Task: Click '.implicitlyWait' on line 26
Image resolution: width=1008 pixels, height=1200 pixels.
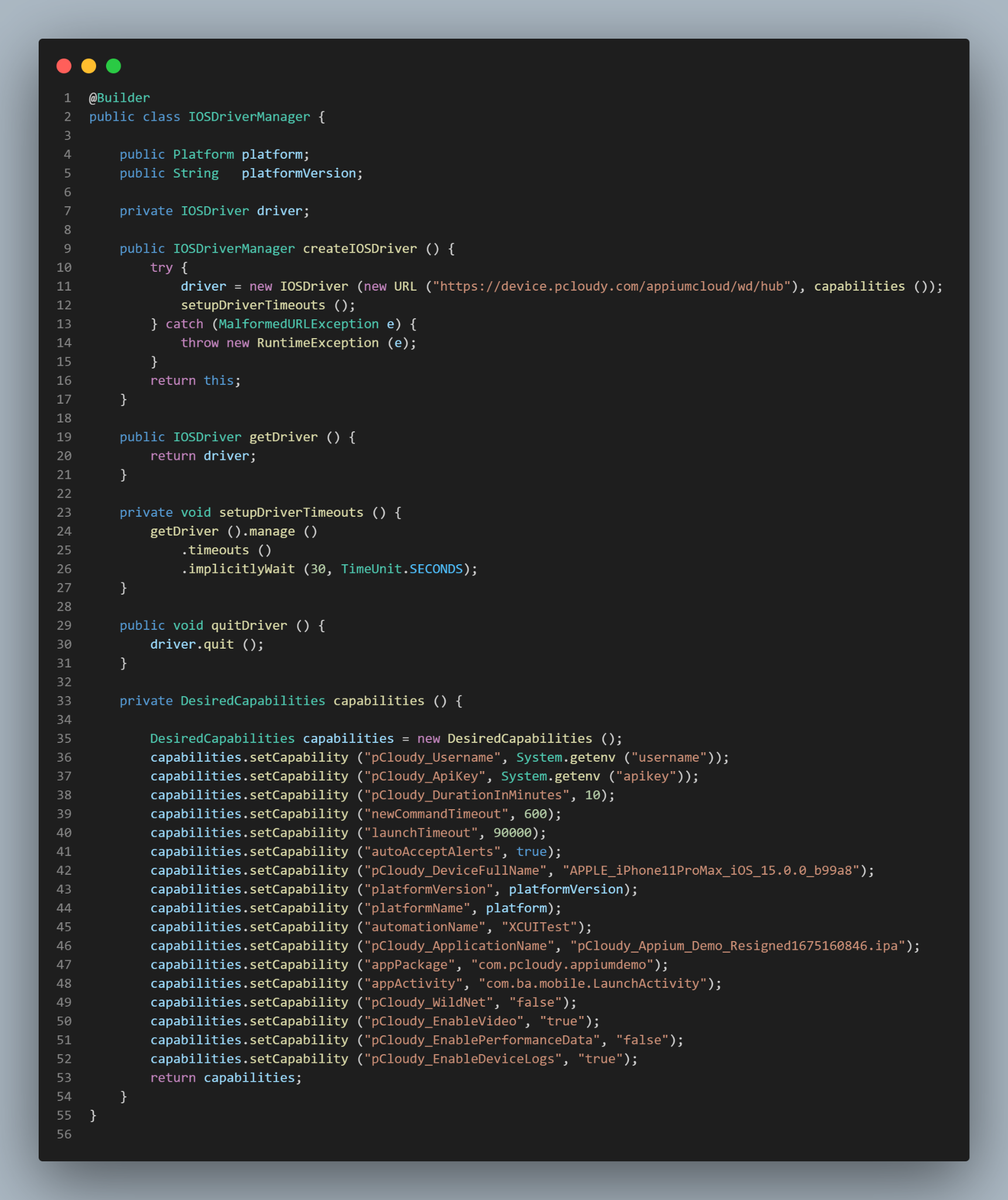Action: pos(238,569)
